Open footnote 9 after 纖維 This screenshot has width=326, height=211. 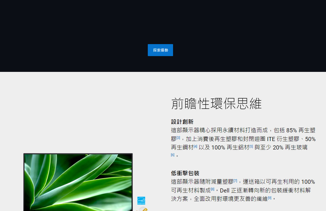tap(269, 198)
